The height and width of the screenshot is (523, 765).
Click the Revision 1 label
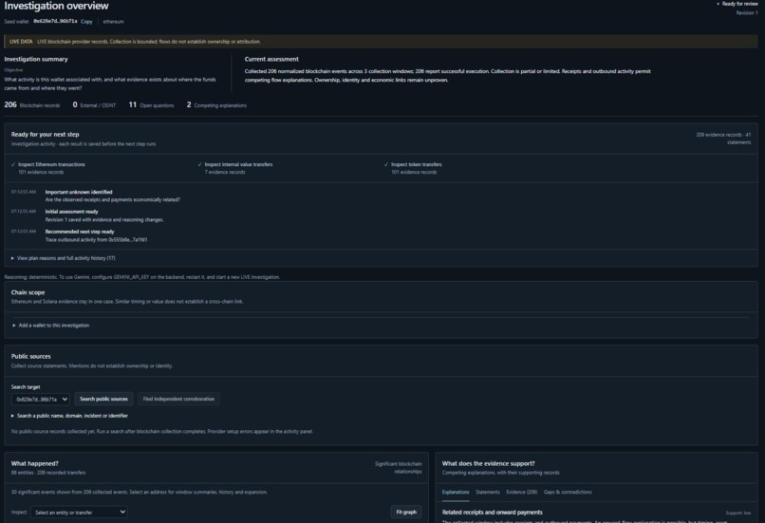click(747, 13)
